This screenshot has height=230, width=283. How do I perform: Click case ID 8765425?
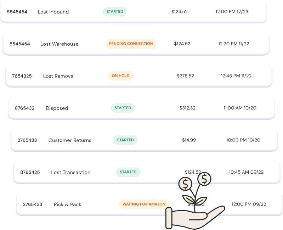click(30, 172)
